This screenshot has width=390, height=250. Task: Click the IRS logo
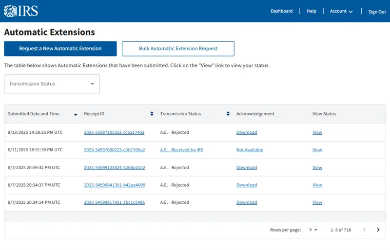coord(21,11)
